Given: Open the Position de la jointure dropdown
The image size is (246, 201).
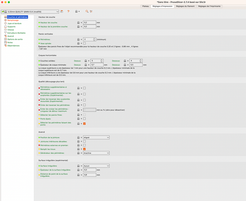Looking at the screenshot, I should click(x=96, y=138).
